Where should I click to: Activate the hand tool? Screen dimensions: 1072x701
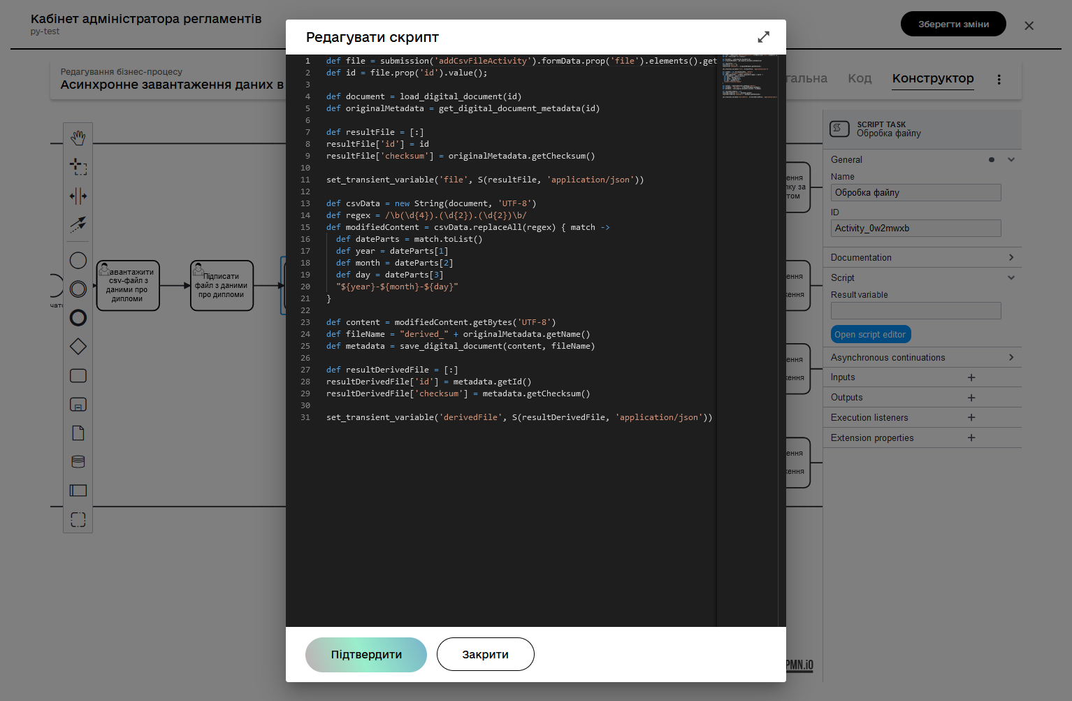pos(78,138)
